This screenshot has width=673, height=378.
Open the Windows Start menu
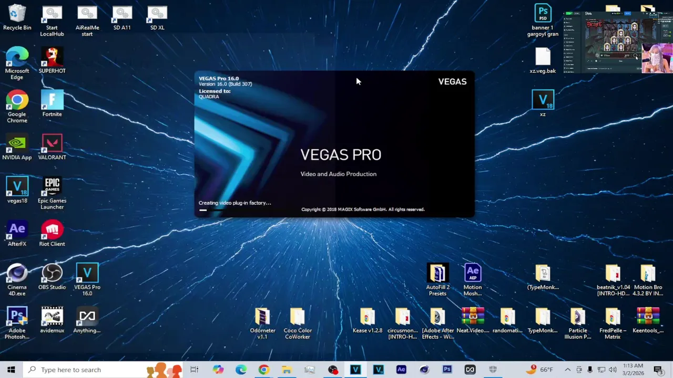[x=11, y=370]
